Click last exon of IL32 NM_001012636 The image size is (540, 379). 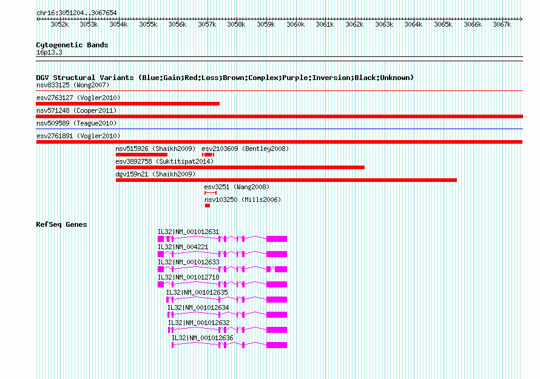pos(277,345)
